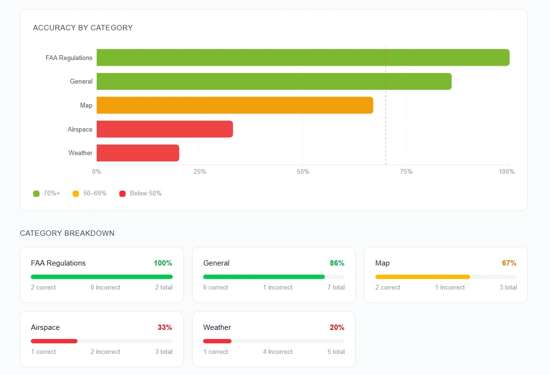This screenshot has width=550, height=375.
Task: Click '5 total' on Weather card
Action: pyautogui.click(x=336, y=351)
